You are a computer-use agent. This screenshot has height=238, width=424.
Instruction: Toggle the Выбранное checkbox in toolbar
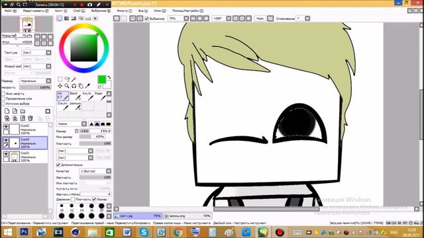point(146,19)
